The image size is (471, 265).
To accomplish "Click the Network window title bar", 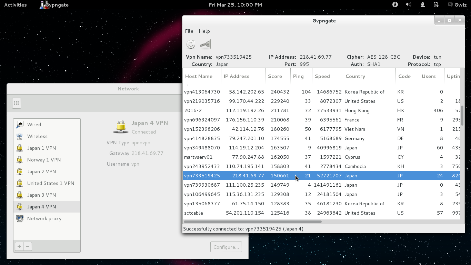I will click(x=94, y=89).
